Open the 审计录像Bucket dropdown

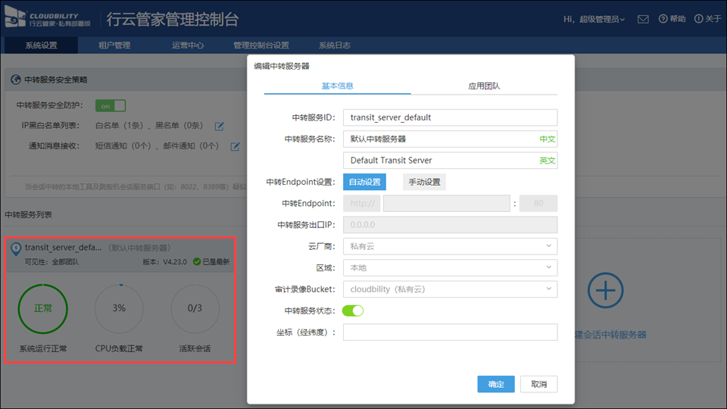[x=450, y=289]
